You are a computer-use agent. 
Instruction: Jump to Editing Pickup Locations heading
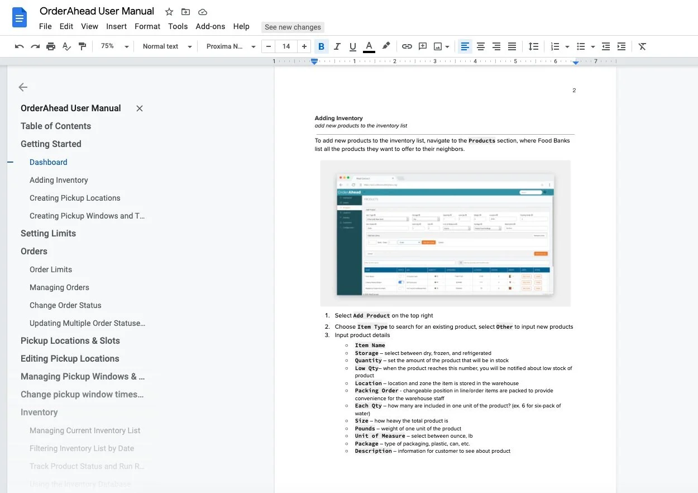[x=70, y=359]
